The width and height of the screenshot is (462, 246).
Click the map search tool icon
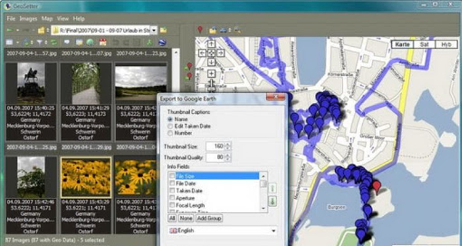tap(237, 30)
